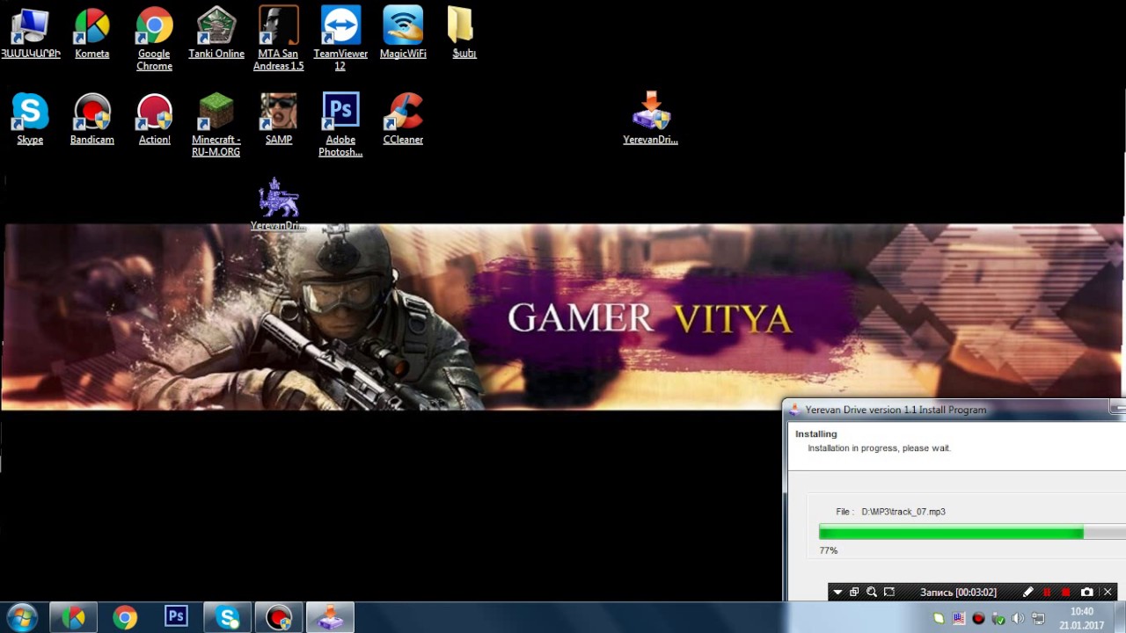Open MTA San Andreas 1.5 shortcut
Viewport: 1126px width, 633px height.
point(279,39)
